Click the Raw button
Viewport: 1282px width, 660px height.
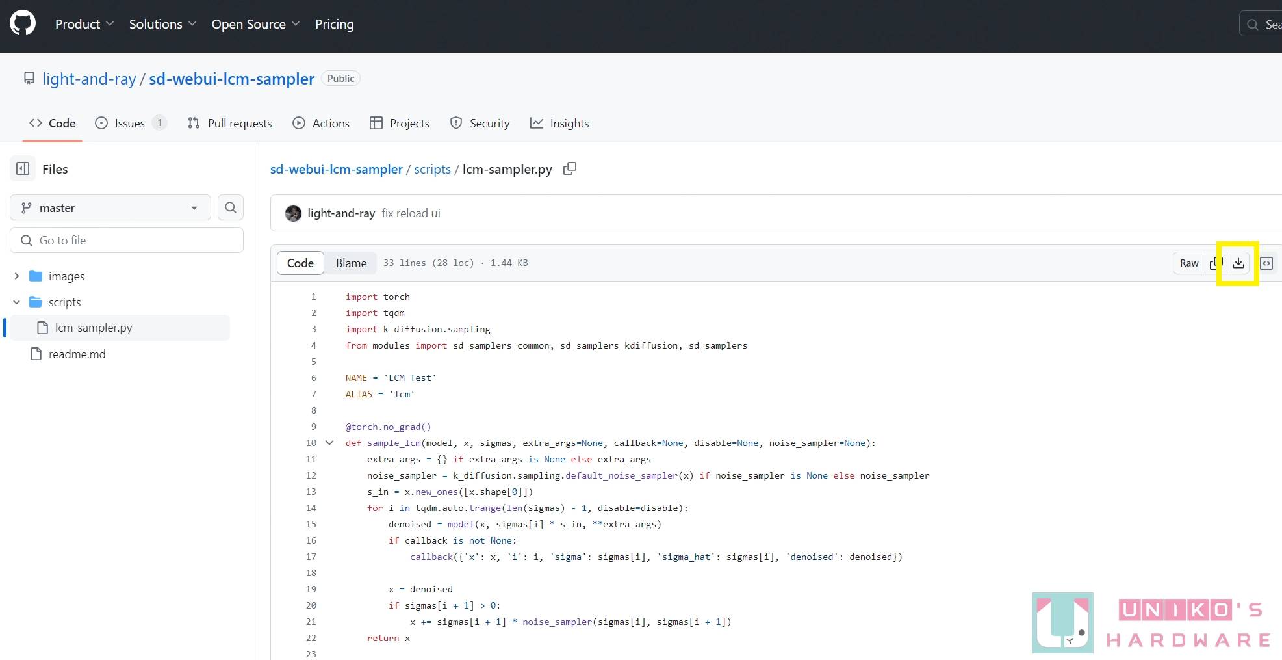point(1188,263)
